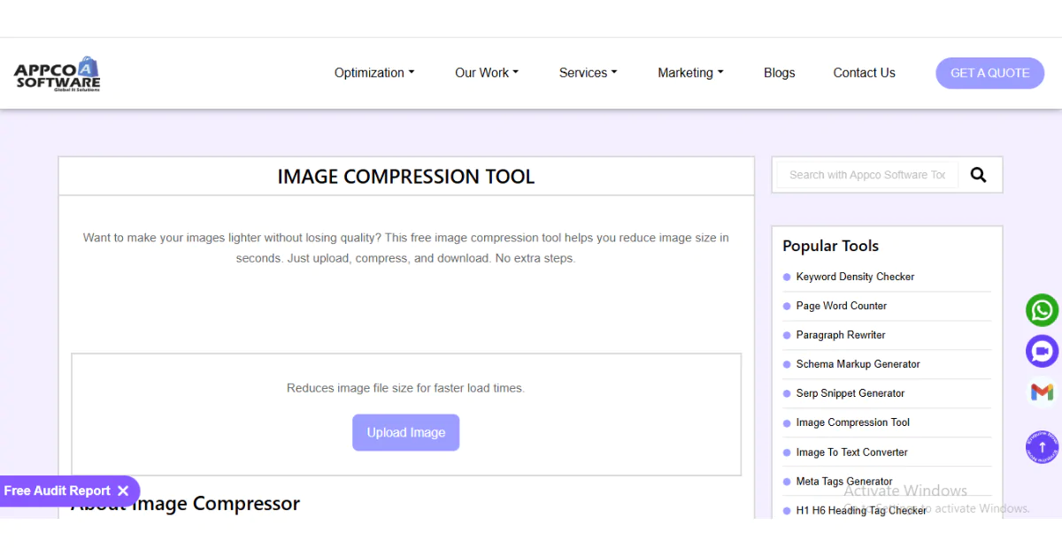Dismiss the Free Audit Report badge
This screenshot has width=1062, height=555.
tap(124, 490)
